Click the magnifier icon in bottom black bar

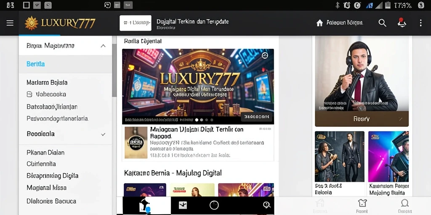[x=266, y=205]
